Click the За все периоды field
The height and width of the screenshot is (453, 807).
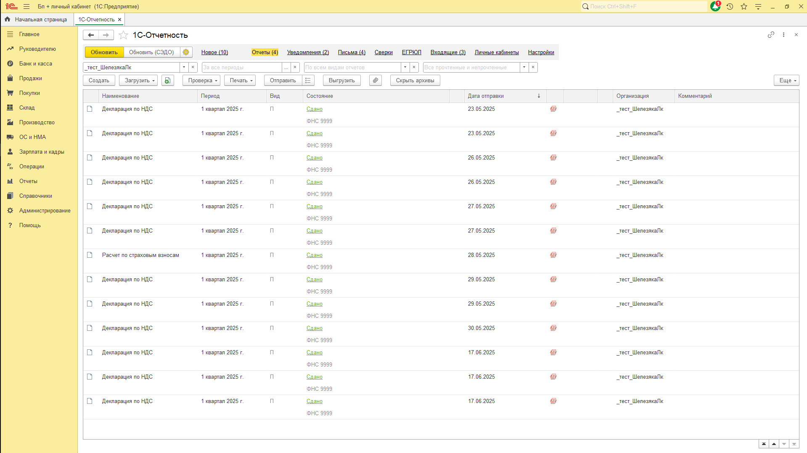coord(242,67)
